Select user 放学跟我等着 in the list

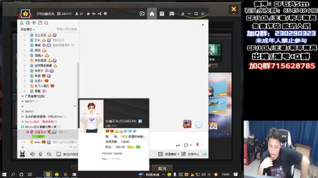(43, 66)
